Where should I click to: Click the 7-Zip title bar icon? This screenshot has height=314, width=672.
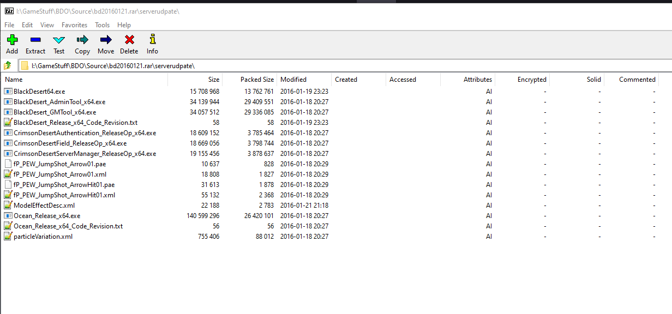(9, 11)
